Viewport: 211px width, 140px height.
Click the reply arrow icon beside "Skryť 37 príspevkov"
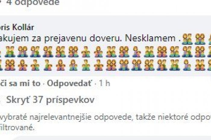click(x=1, y=100)
